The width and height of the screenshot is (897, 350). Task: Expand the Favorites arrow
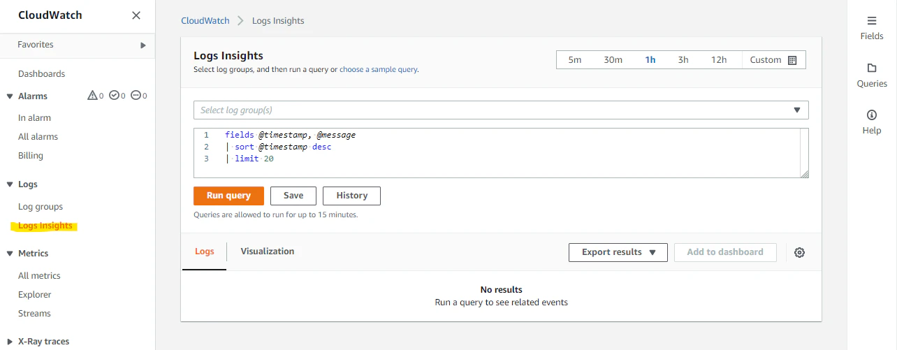143,45
